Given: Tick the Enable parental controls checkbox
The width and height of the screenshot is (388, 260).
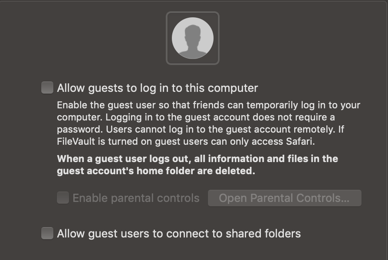Looking at the screenshot, I should pyautogui.click(x=63, y=198).
